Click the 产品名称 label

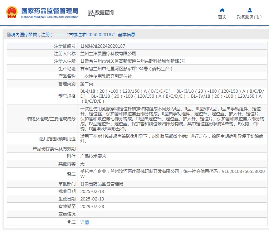tap(67, 76)
